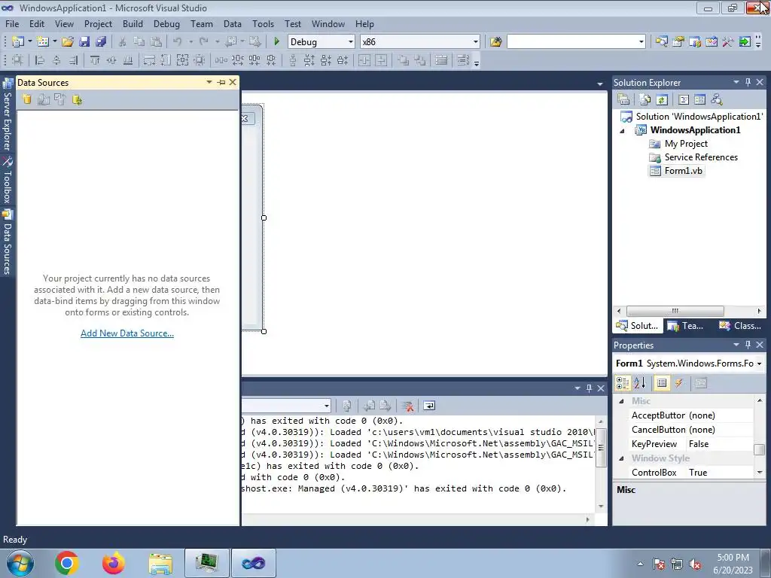Screen dimensions: 771x578
Task: Click the Find text input box
Action: click(x=572, y=42)
